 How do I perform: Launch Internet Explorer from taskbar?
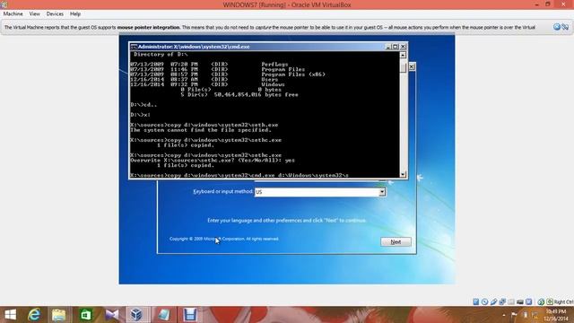[x=34, y=315]
